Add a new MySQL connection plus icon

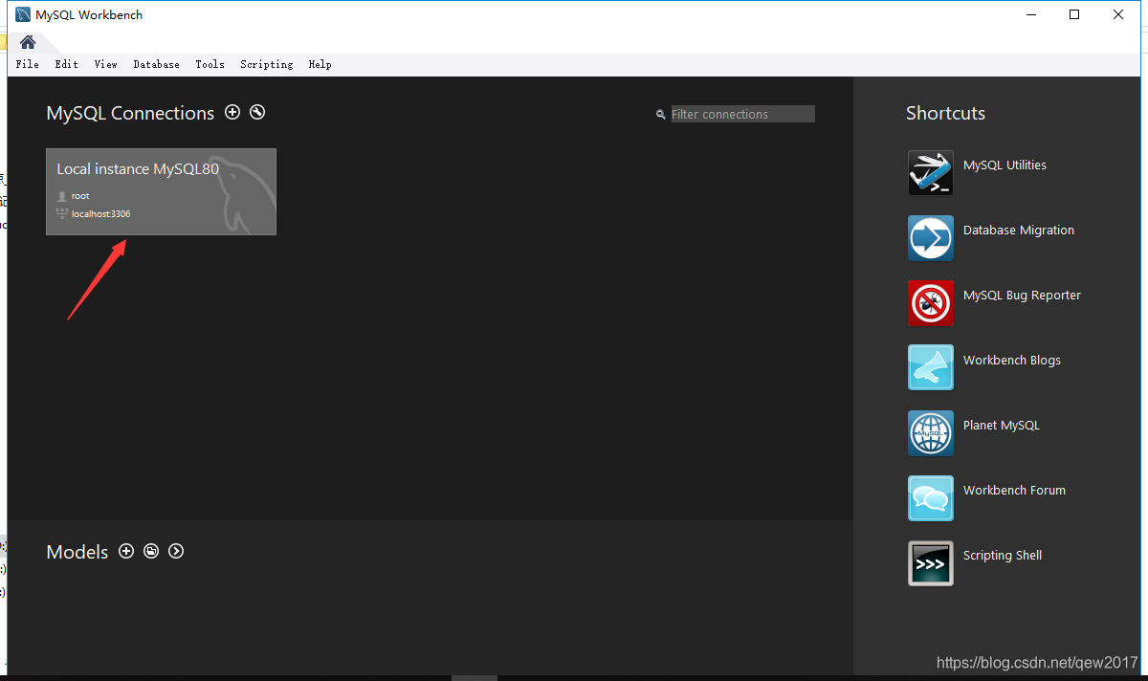(232, 112)
